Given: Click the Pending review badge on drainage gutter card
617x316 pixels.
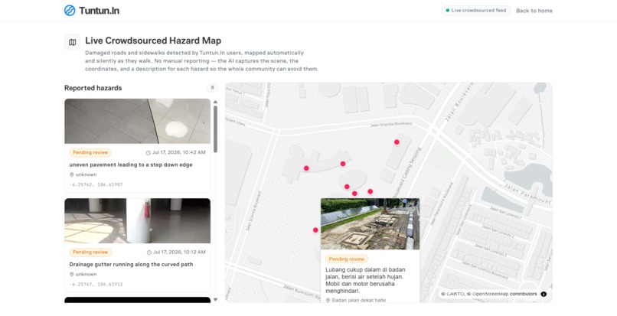Looking at the screenshot, I should tap(90, 252).
